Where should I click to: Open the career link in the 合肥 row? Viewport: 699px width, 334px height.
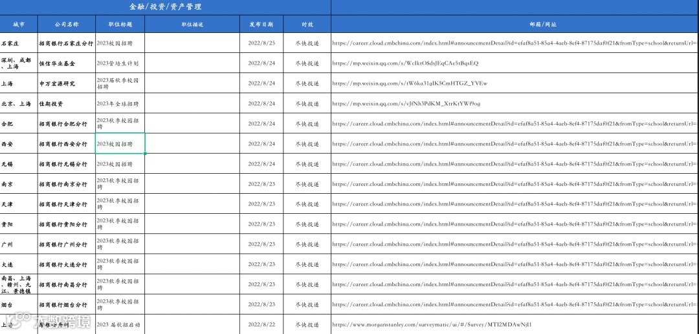[x=515, y=123]
